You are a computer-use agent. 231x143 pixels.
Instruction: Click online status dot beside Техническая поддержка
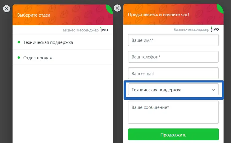(19, 42)
